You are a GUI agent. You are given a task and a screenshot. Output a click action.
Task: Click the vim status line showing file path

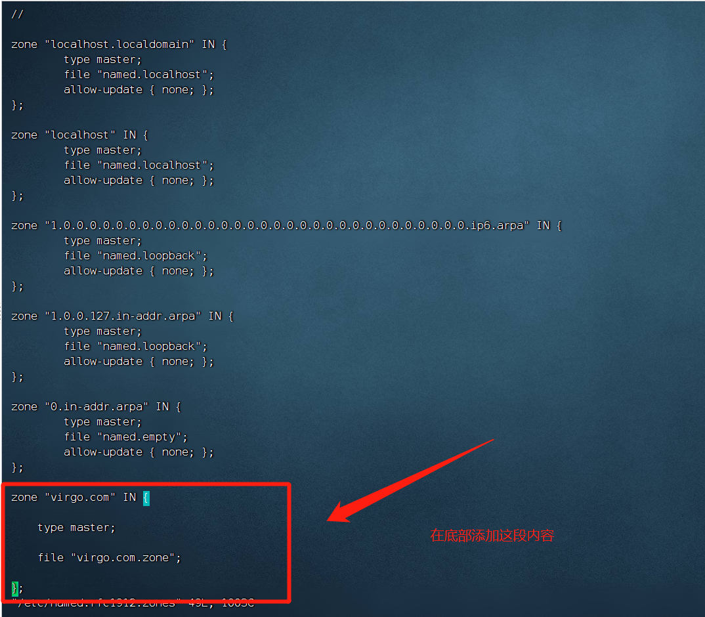133,603
